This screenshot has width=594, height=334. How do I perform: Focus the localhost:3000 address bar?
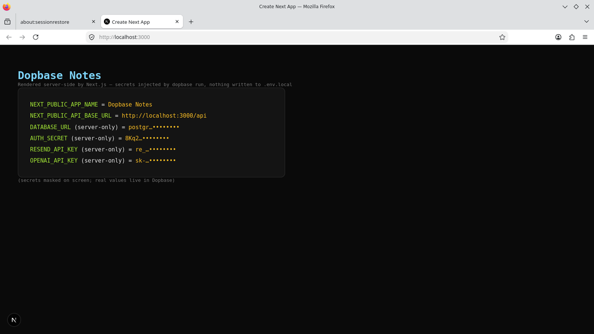(x=297, y=37)
